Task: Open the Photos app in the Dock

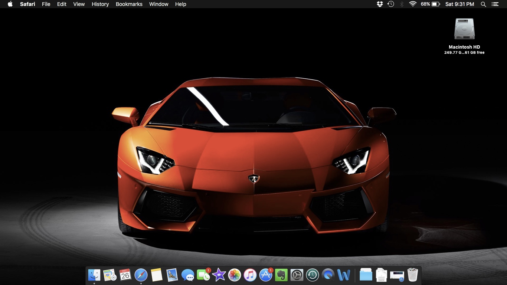Action: [x=235, y=275]
